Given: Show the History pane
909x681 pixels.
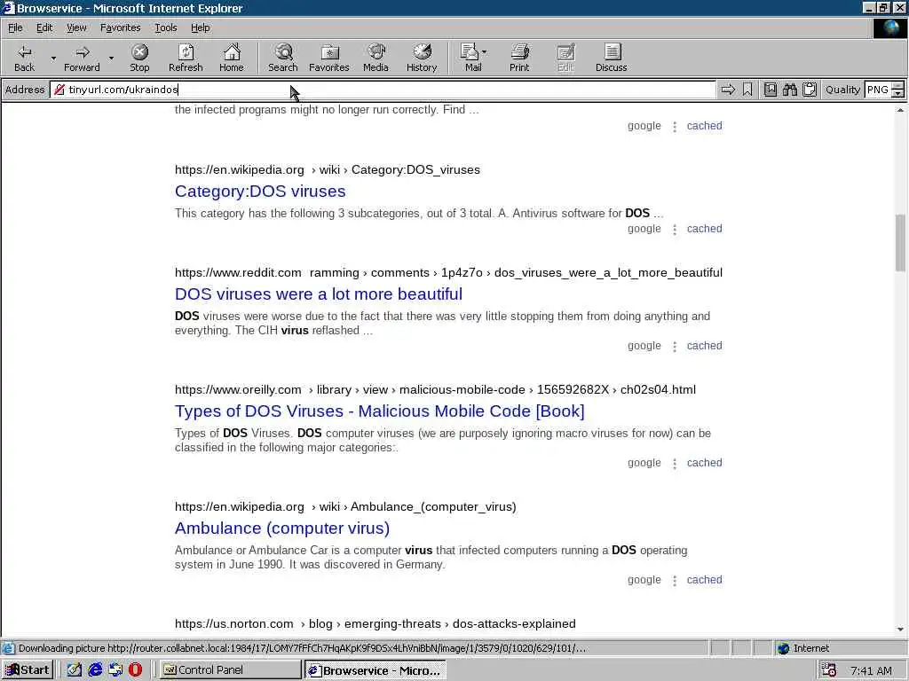Looking at the screenshot, I should tap(422, 58).
